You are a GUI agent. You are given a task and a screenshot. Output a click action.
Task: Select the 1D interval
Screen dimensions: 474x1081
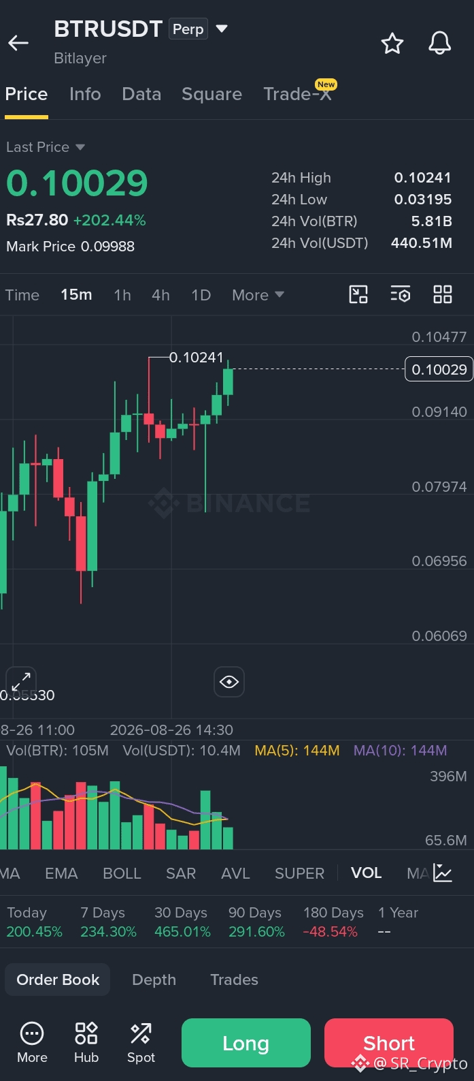coord(201,295)
